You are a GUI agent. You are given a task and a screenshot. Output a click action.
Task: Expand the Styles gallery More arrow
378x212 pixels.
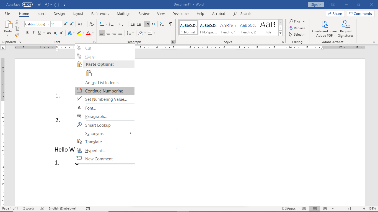[x=280, y=33]
